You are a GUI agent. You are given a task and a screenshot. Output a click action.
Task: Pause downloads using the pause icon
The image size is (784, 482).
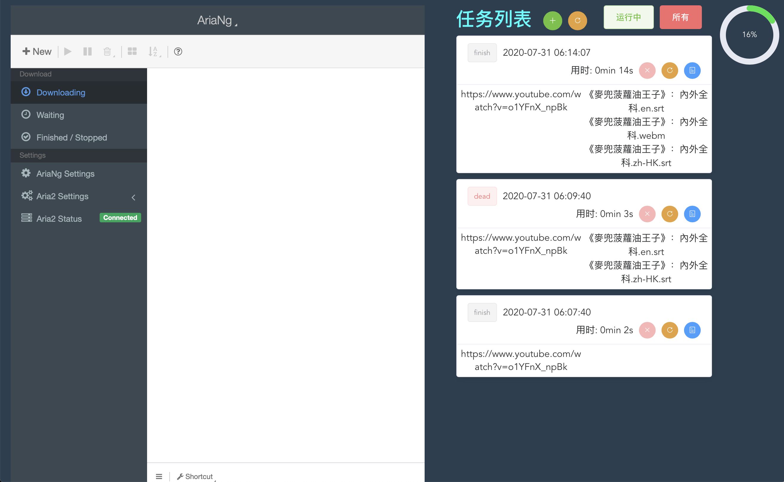[87, 51]
